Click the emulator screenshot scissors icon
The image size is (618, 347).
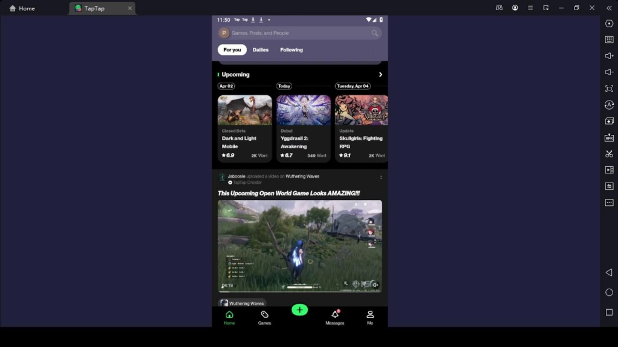click(x=609, y=154)
